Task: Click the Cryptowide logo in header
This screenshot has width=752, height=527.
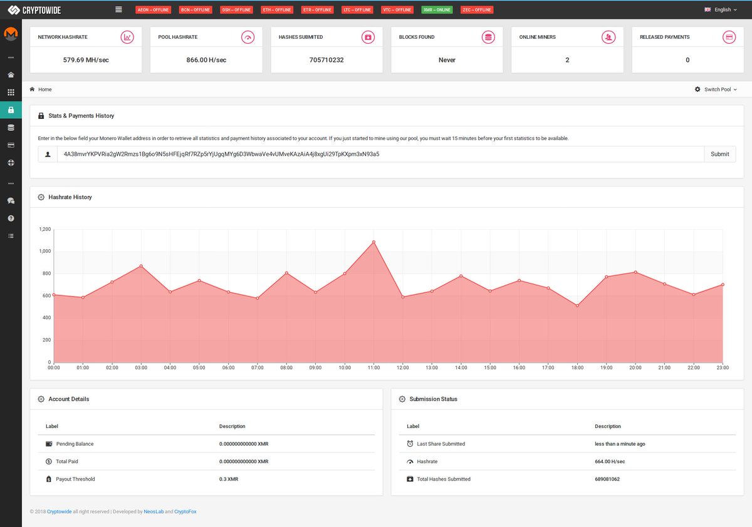Action: 34,10
